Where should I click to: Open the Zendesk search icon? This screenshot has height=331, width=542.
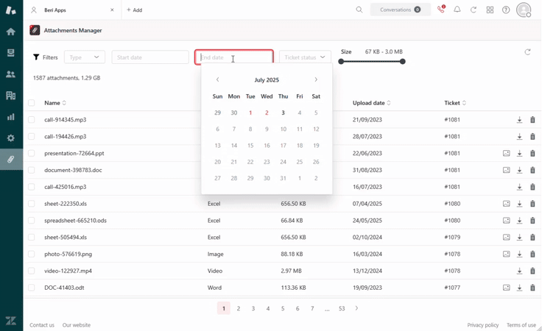359,10
